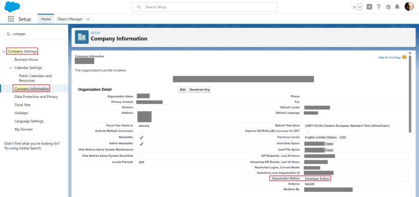Screen dimensions: 419x197
Task: Click the Deactivate Org button
Action: pos(200,90)
